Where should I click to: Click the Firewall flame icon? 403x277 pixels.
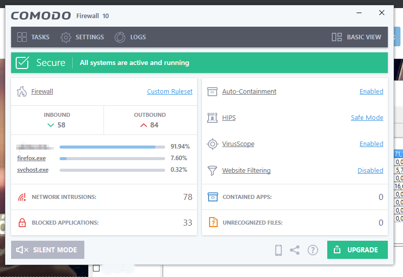22,92
